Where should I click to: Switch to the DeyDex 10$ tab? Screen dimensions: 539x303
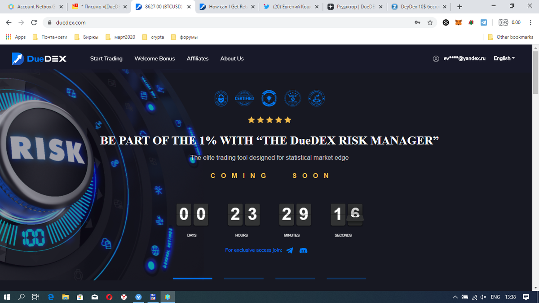pos(419,7)
